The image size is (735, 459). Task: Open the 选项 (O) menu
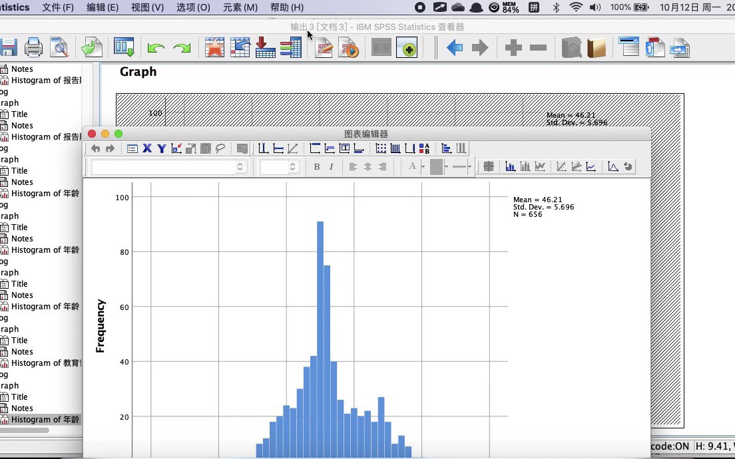coord(193,7)
